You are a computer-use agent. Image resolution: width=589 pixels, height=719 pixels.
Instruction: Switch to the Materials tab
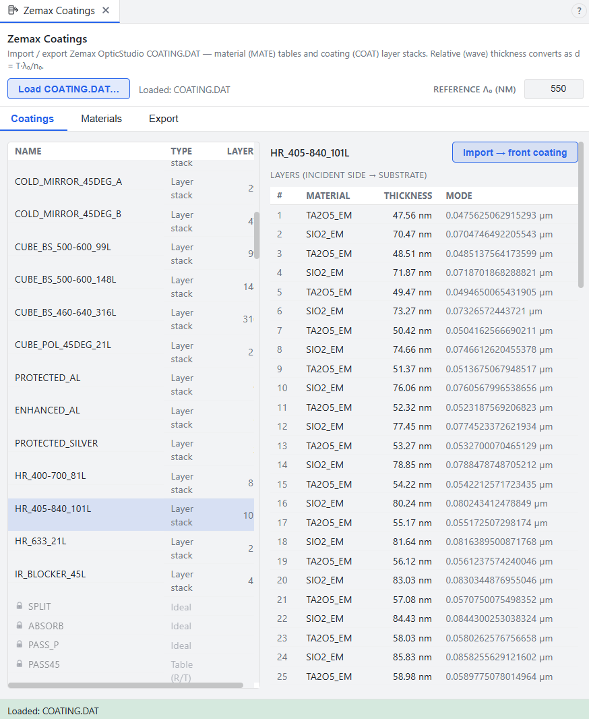(x=101, y=119)
